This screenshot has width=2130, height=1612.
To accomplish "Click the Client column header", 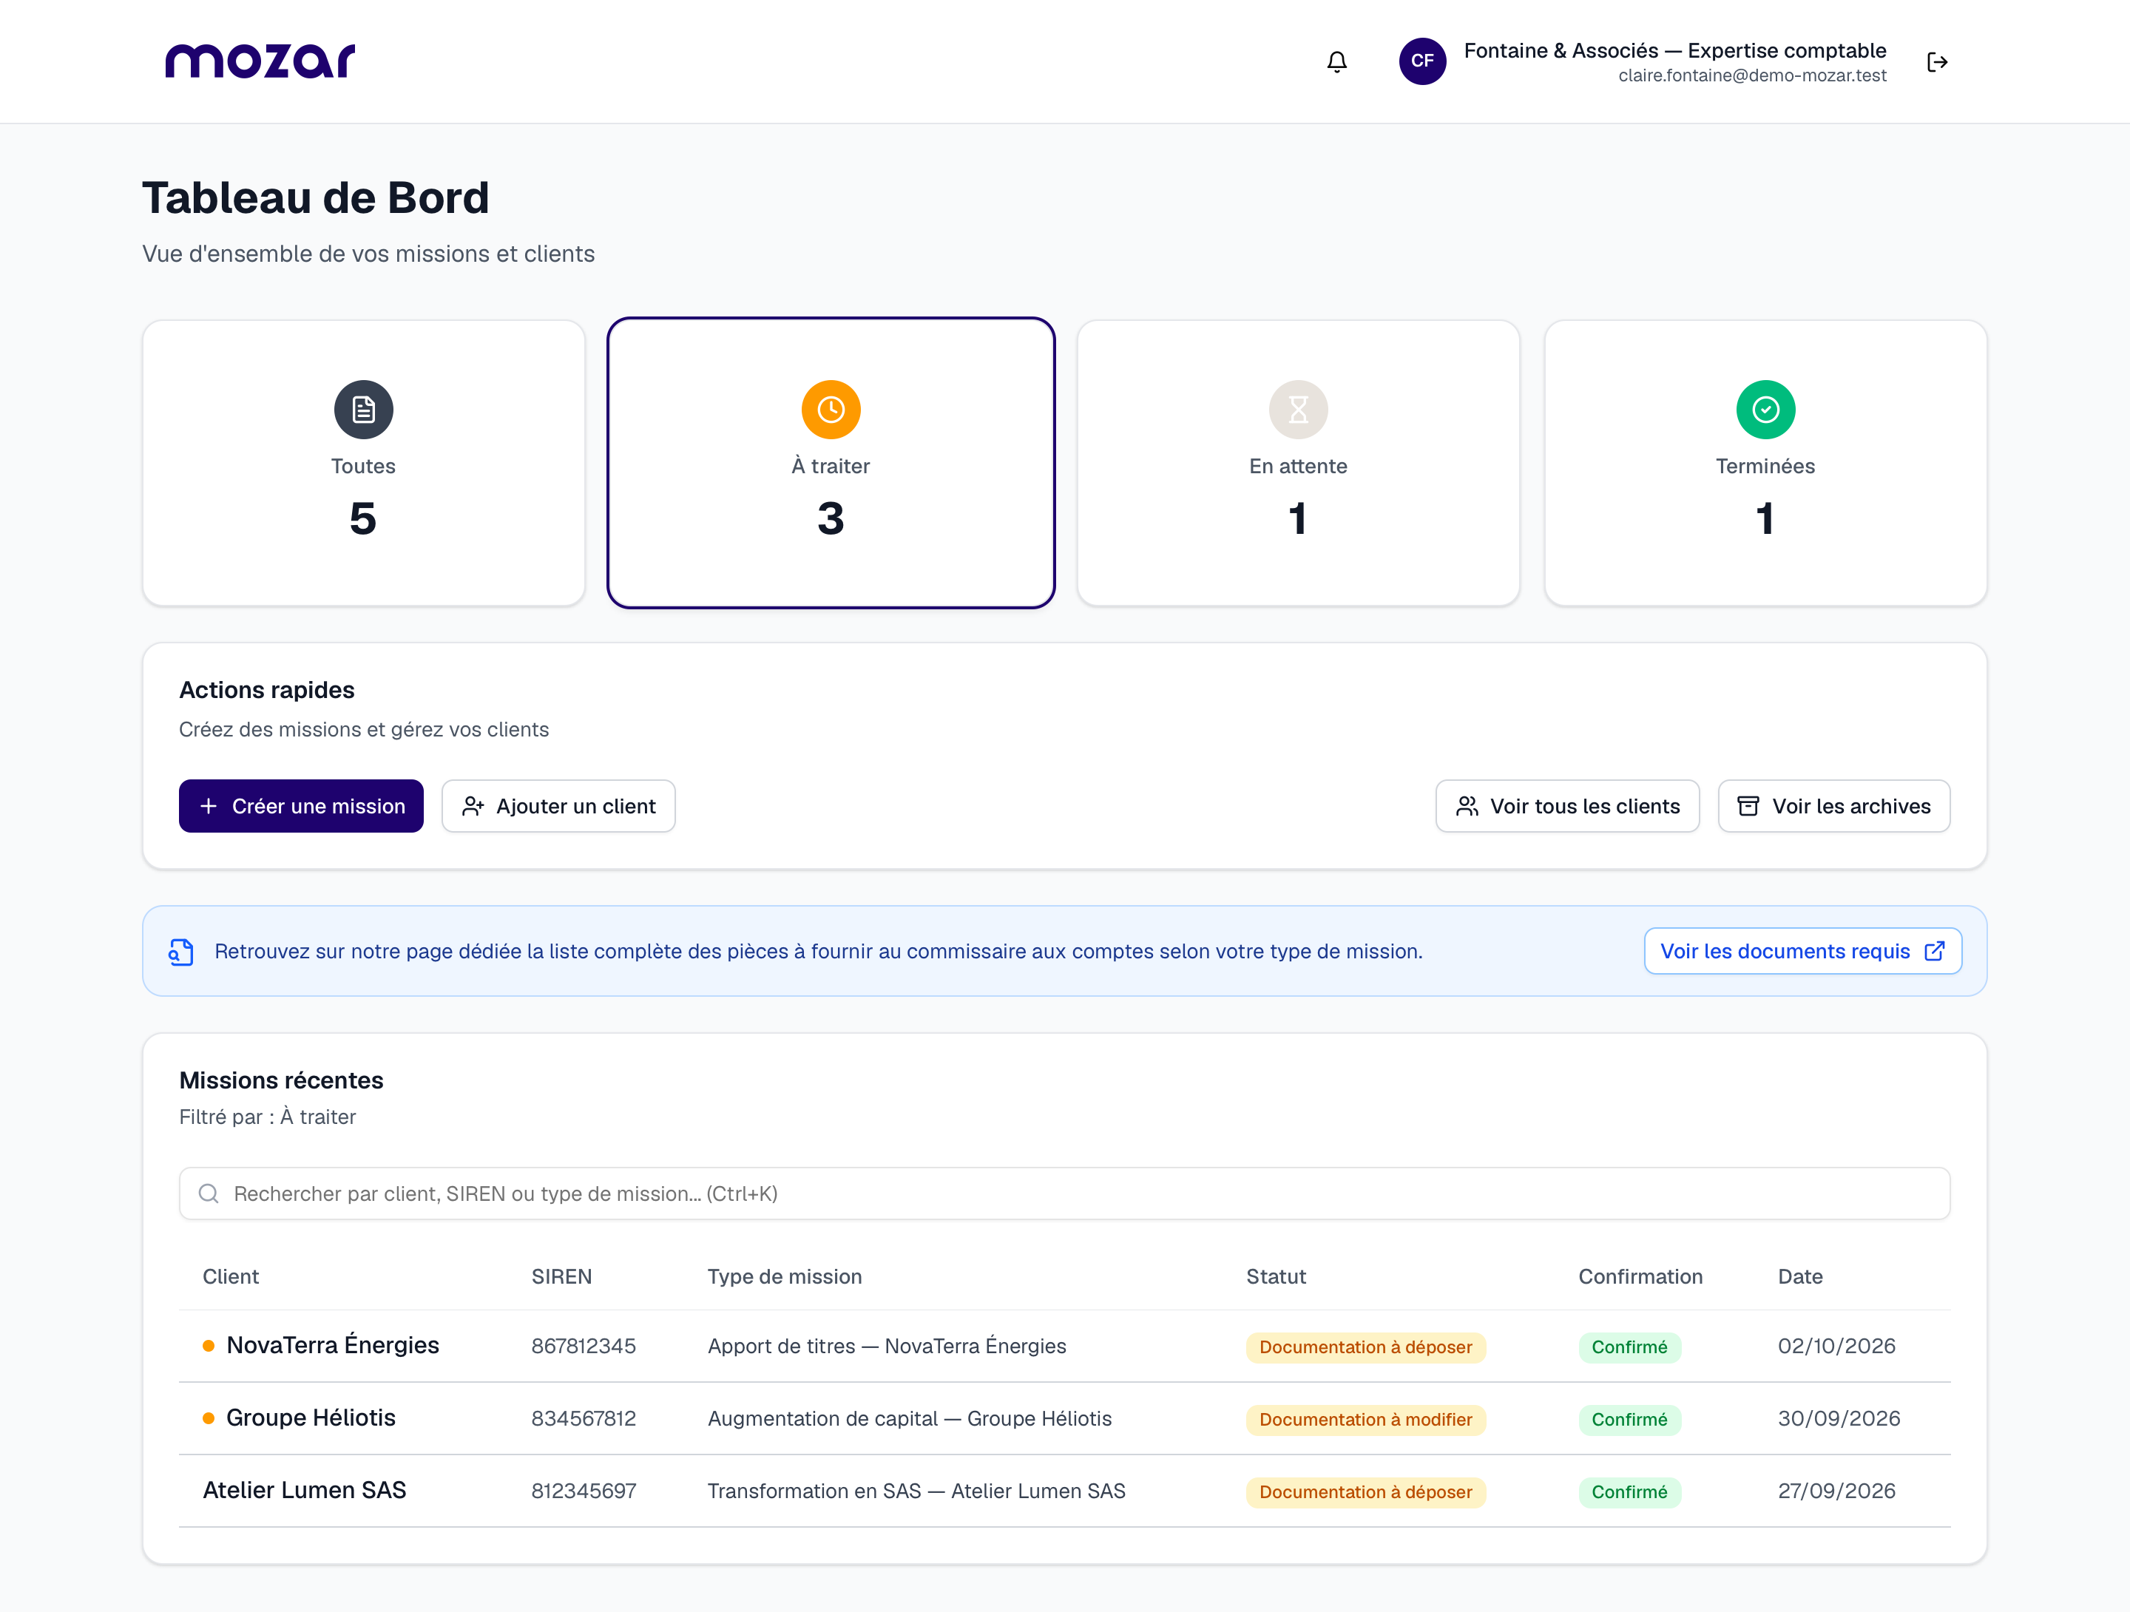I will 230,1277.
